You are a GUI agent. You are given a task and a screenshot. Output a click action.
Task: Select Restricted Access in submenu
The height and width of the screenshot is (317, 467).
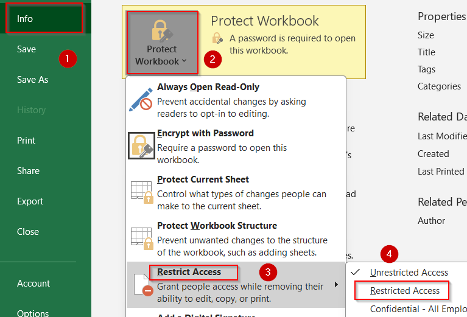(x=405, y=291)
